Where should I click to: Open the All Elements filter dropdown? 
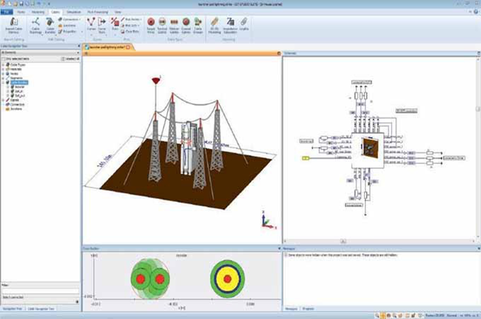[77, 52]
